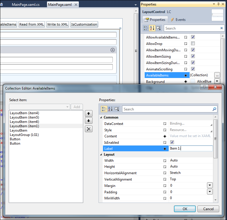Click the AllowDrop property marker square
227x220 pixels.
[x=186, y=43]
